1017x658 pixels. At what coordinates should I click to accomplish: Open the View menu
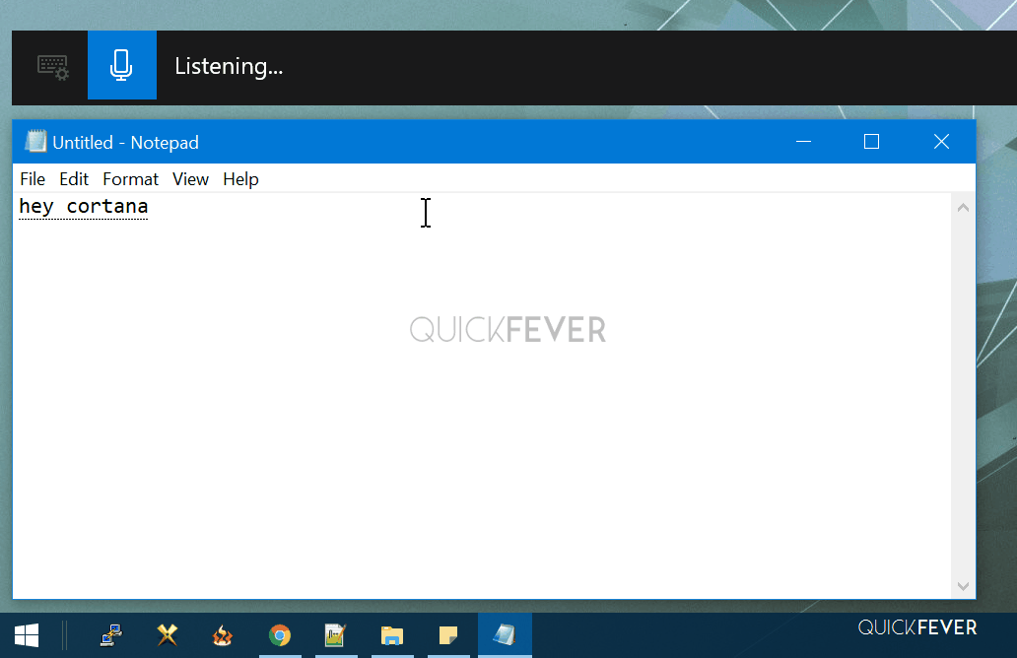[x=190, y=179]
